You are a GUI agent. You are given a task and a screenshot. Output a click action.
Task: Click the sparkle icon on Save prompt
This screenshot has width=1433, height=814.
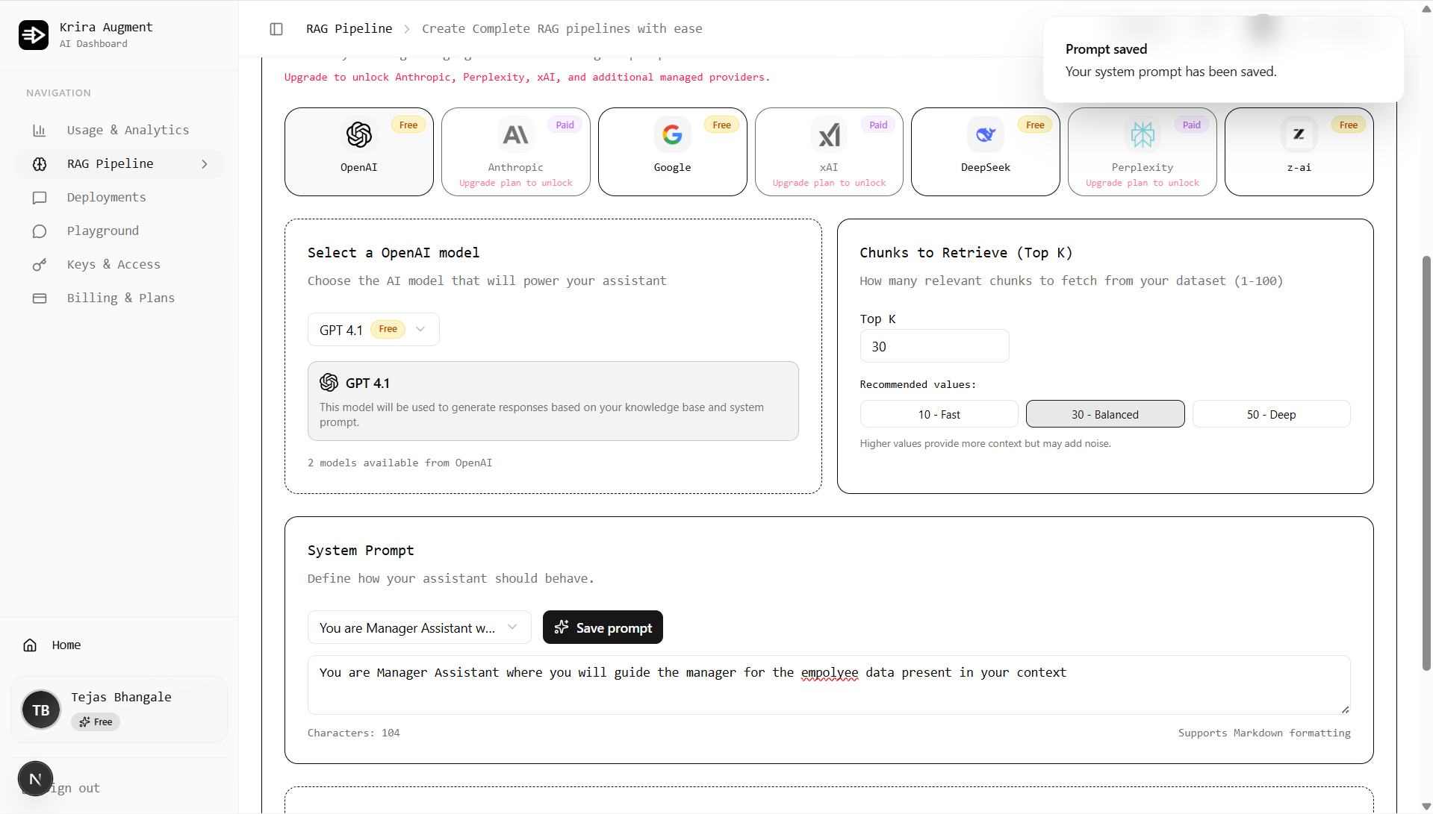tap(562, 627)
